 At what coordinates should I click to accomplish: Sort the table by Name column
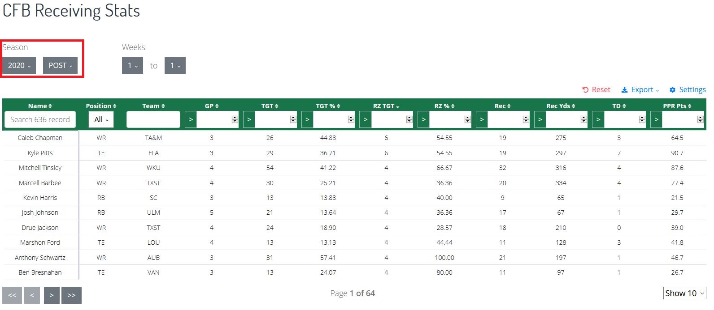tap(39, 106)
